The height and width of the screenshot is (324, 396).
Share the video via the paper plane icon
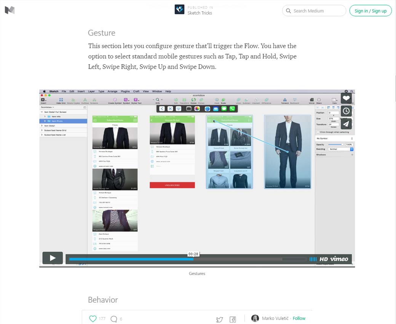(x=346, y=124)
